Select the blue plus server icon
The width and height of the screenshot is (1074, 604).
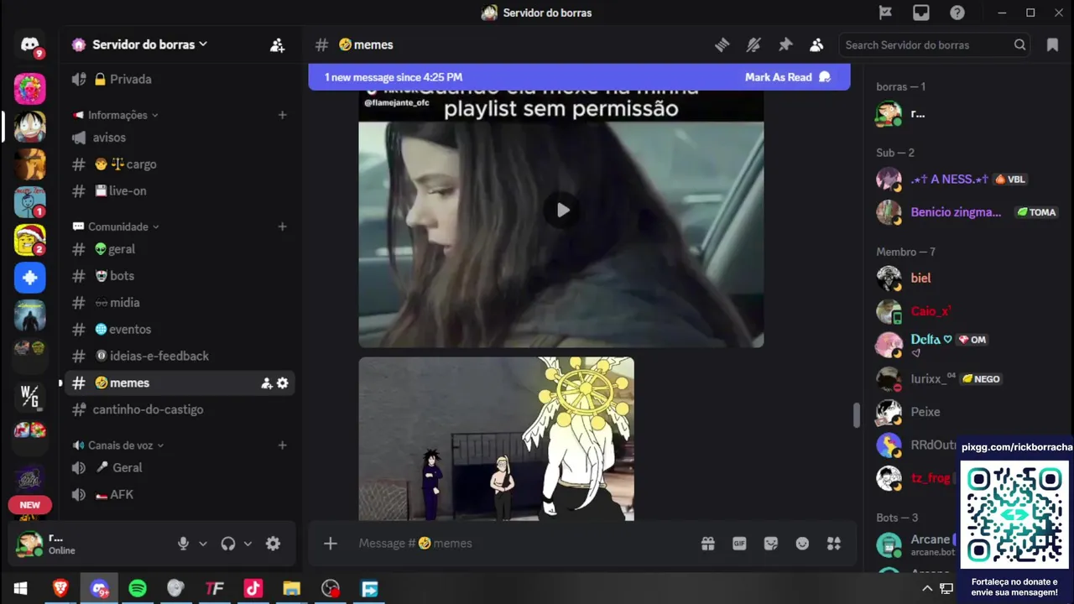pyautogui.click(x=30, y=278)
